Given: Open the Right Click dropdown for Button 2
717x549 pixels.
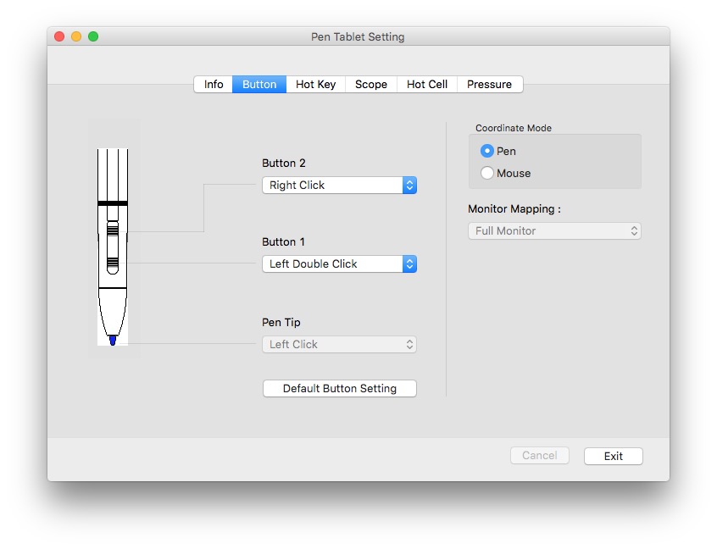Looking at the screenshot, I should 331,185.
